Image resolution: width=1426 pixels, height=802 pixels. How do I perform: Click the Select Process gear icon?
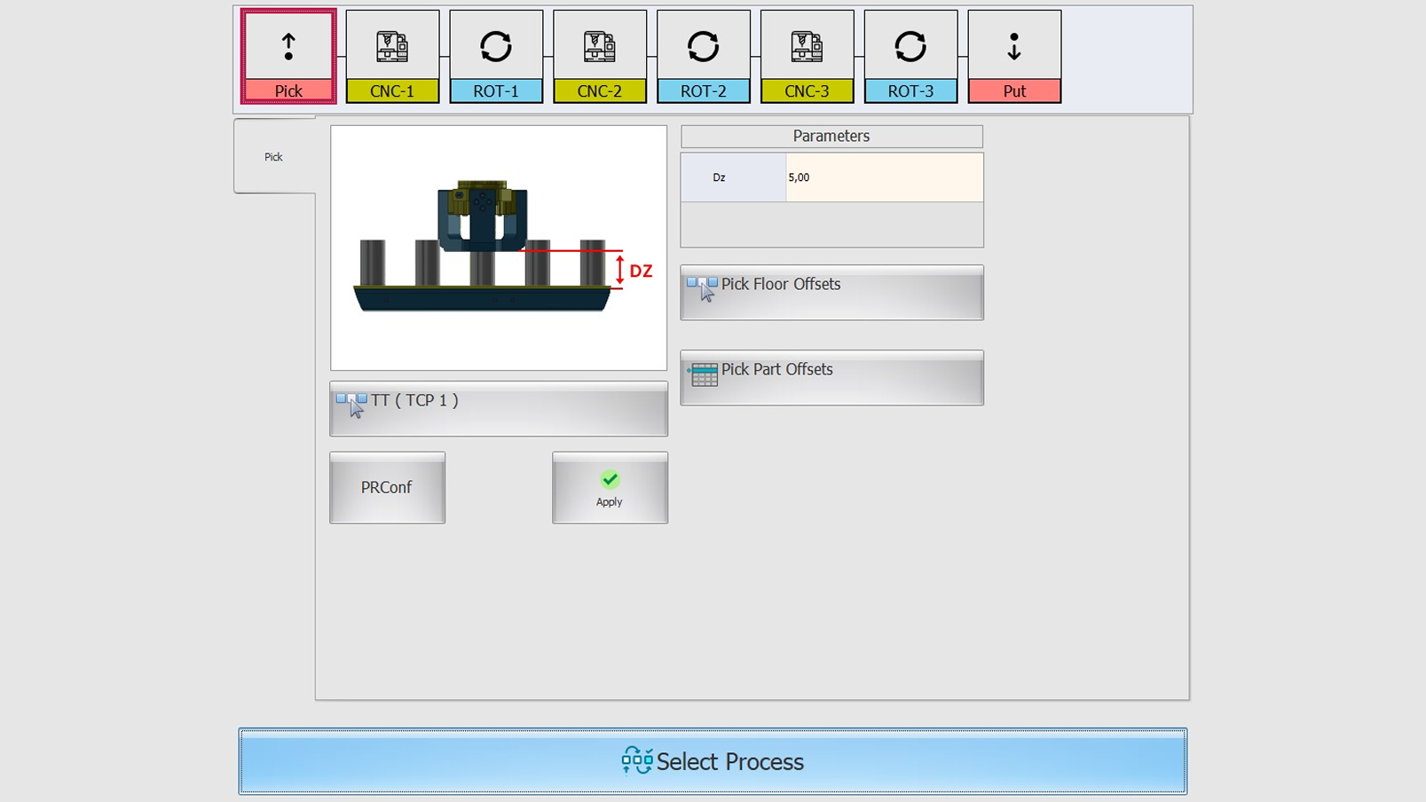coord(636,761)
